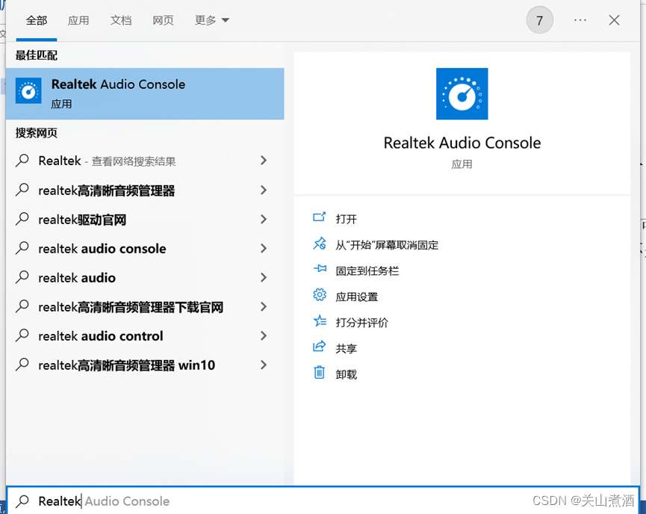Expand the arrow for 'realtek高清晰音频管理器'
The width and height of the screenshot is (646, 514).
click(x=264, y=190)
